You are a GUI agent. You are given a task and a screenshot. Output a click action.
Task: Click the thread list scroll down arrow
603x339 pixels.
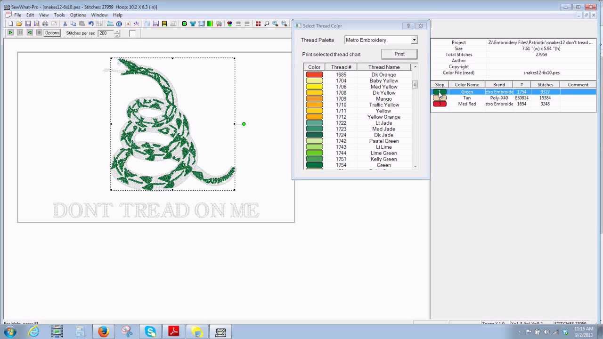[415, 166]
